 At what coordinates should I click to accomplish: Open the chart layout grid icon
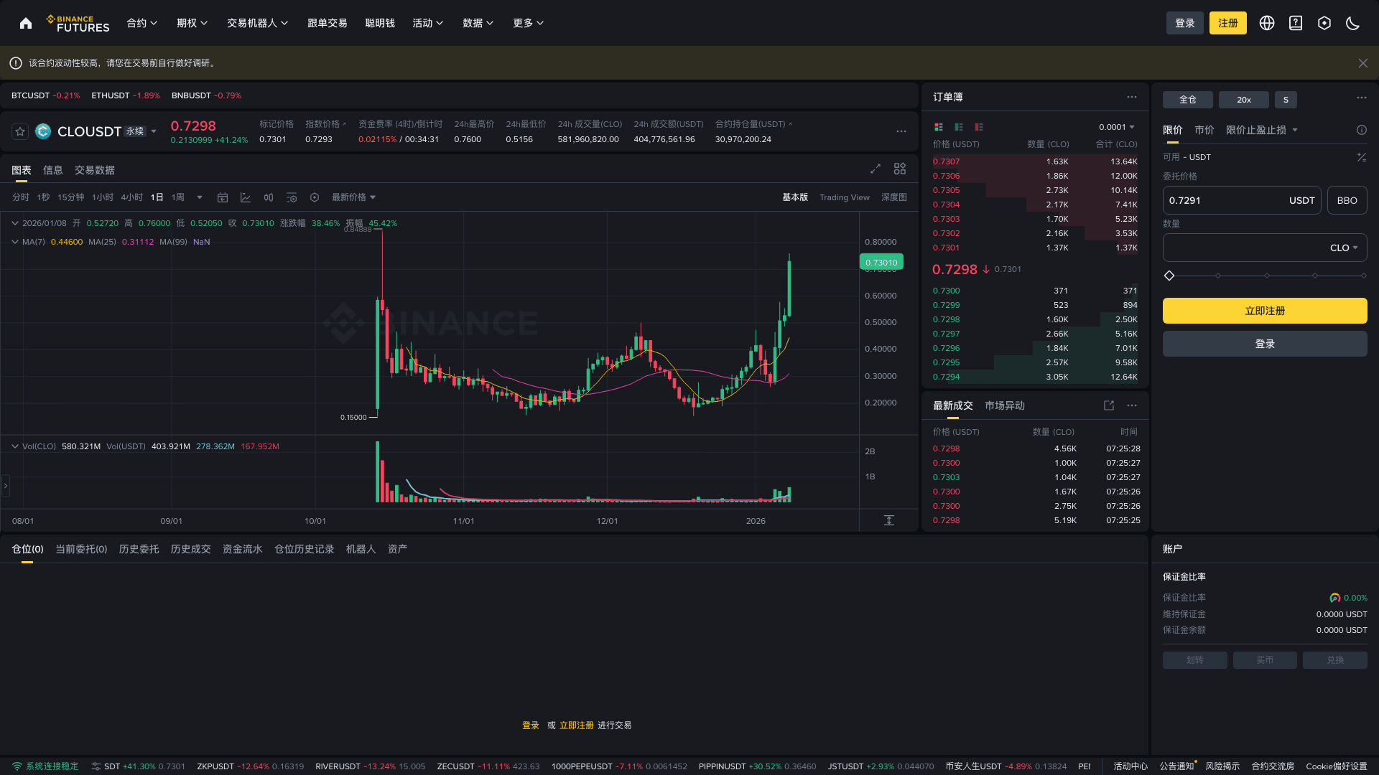click(x=900, y=169)
